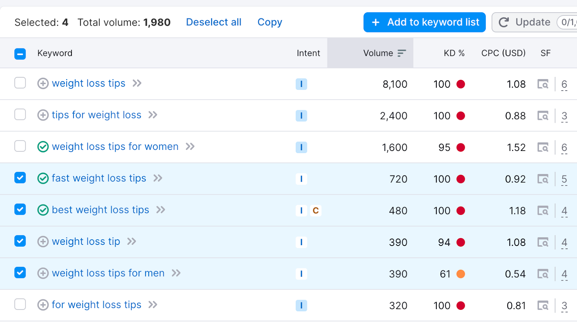The image size is (577, 325).
Task: Click the "Add to keyword list" button
Action: [424, 22]
